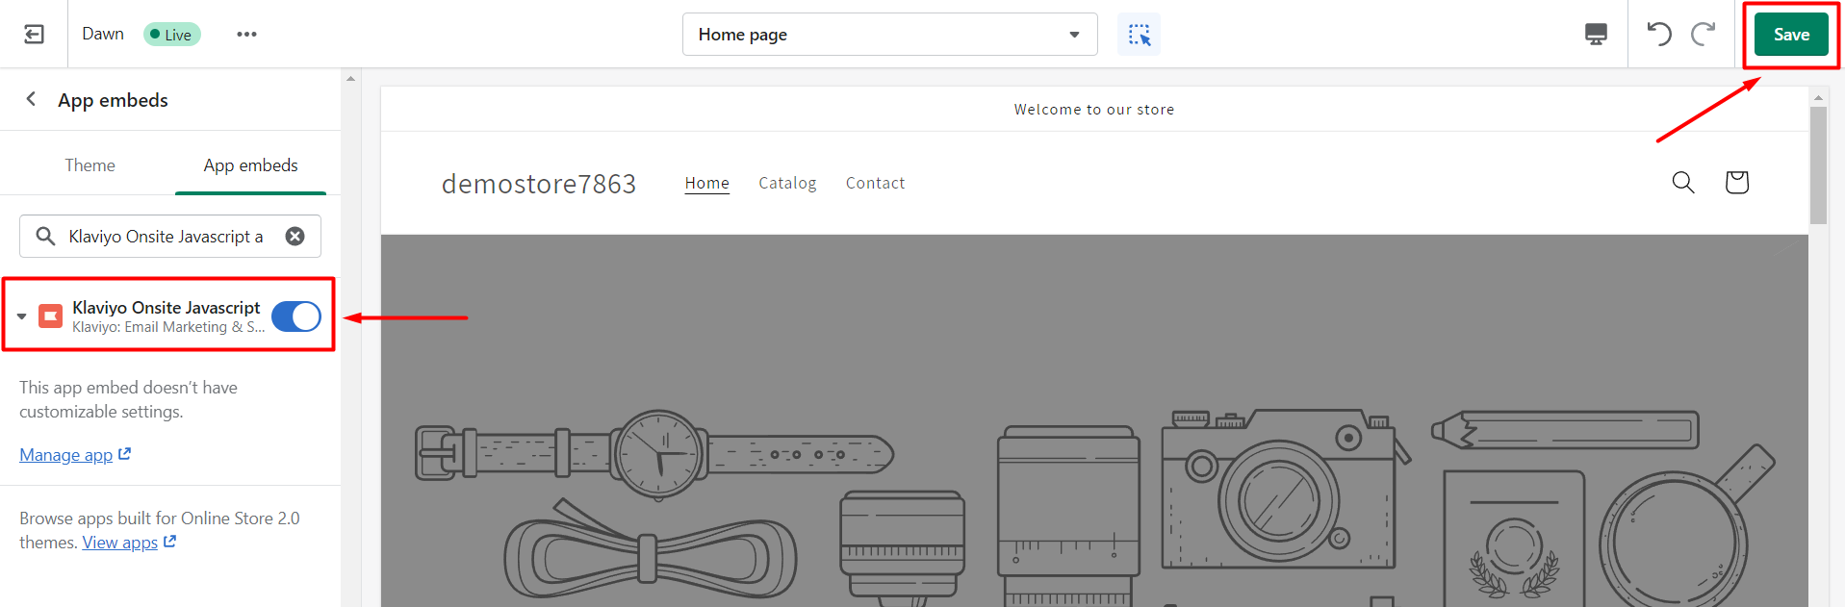1845x607 pixels.
Task: Activate the section inspector icon
Action: pos(1139,35)
